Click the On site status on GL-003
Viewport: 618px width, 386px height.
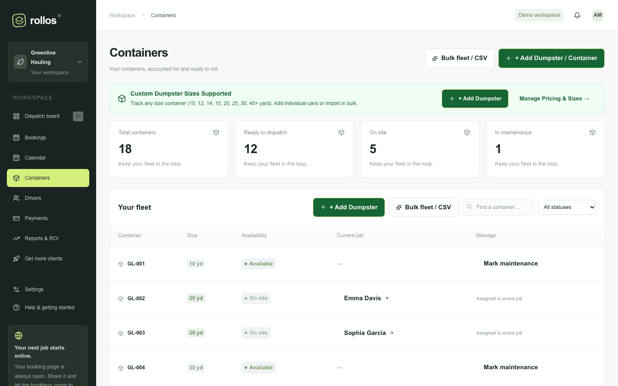(256, 333)
